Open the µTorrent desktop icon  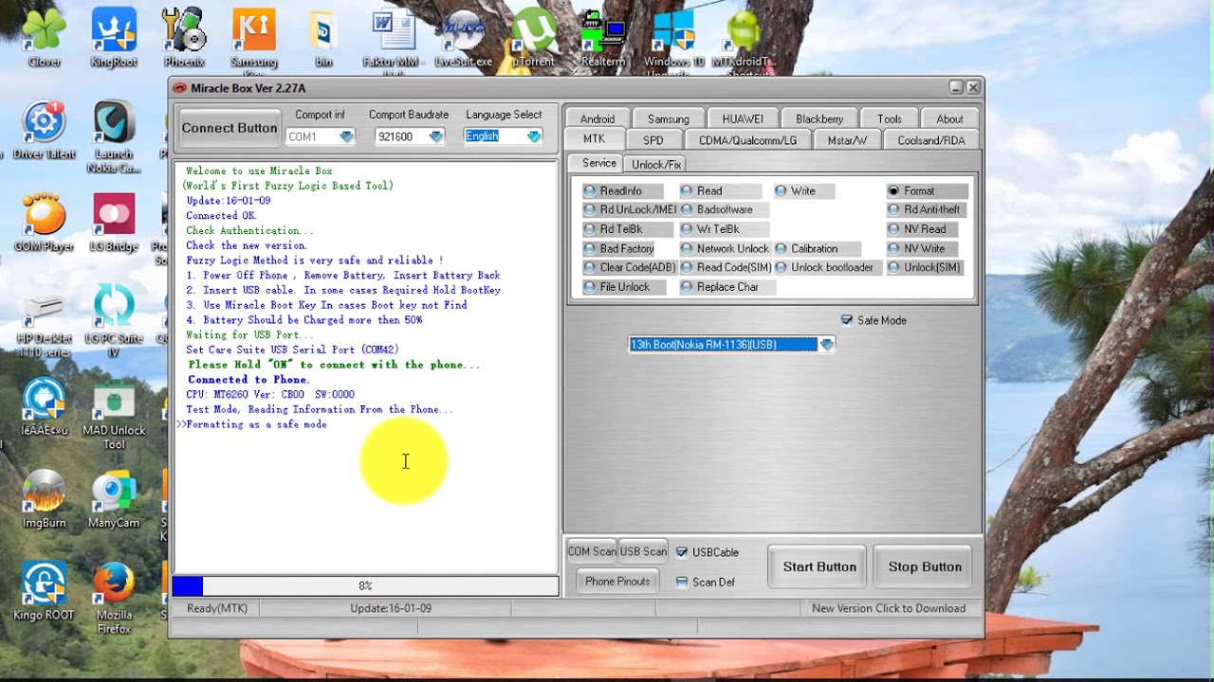click(x=533, y=38)
